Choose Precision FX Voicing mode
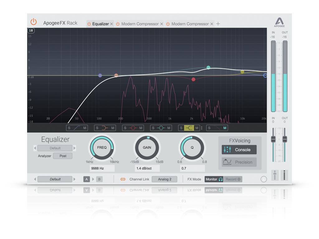This screenshot has width=319, height=239. [x=239, y=162]
